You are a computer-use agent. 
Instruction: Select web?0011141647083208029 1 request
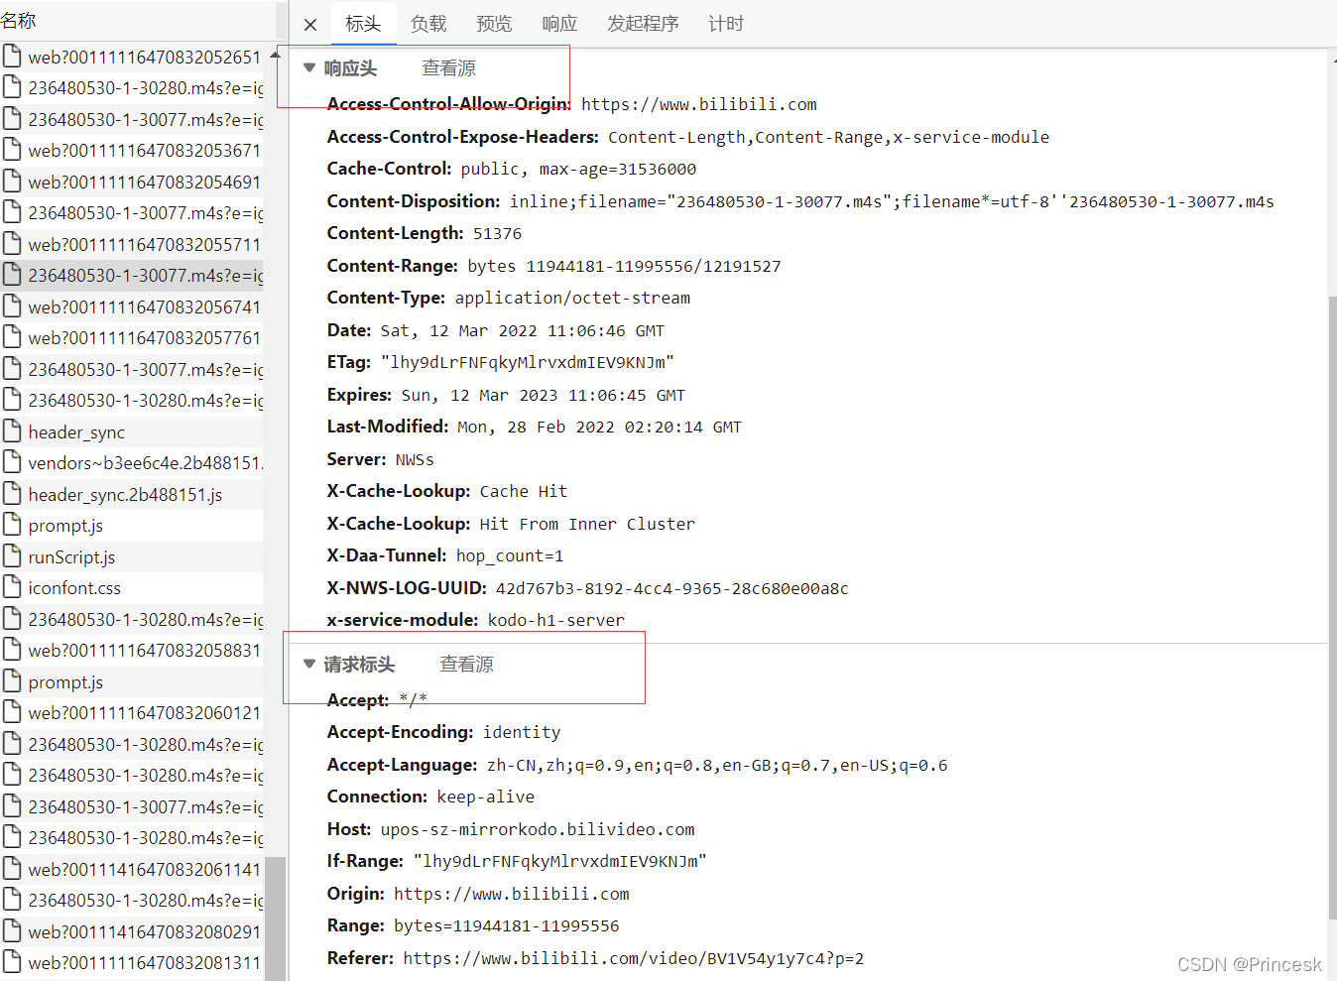132,931
